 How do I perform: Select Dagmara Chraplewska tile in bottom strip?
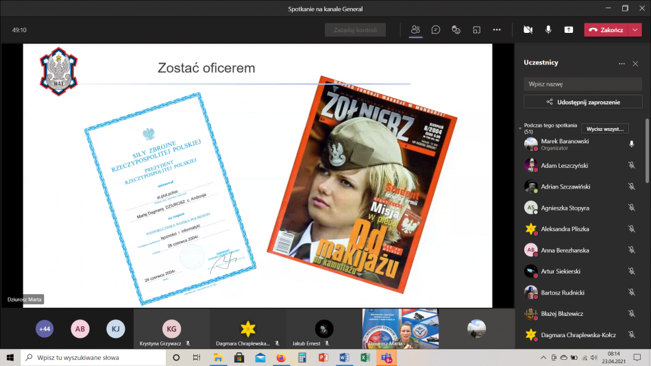point(248,328)
